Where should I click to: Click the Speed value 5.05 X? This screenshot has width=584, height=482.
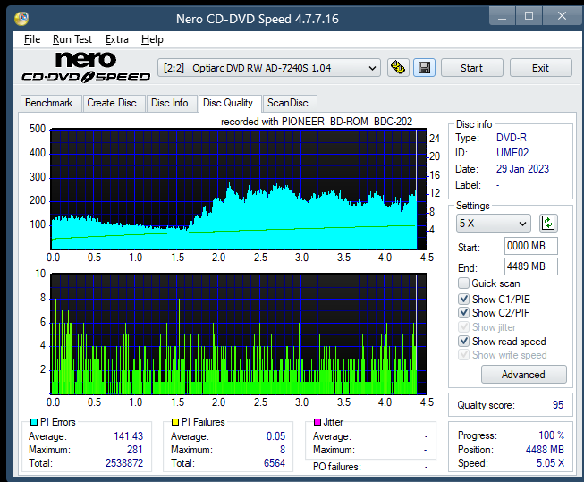coord(550,463)
